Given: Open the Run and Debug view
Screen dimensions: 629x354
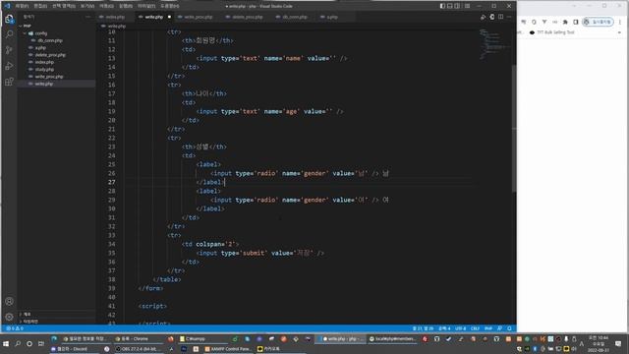Looking at the screenshot, I should tap(9, 66).
